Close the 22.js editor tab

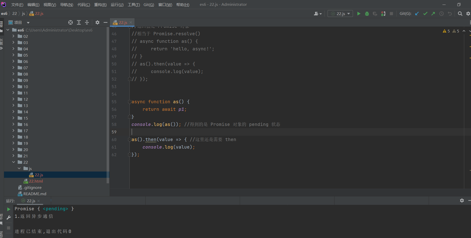click(131, 22)
